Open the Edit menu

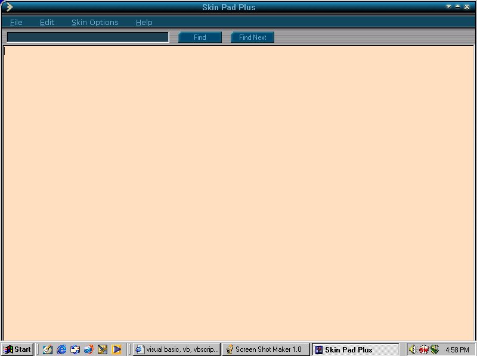point(47,22)
